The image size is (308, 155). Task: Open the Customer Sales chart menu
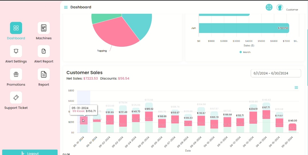pyautogui.click(x=296, y=88)
